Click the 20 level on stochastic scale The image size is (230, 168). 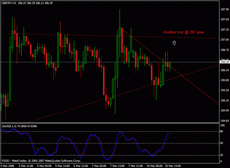click(x=222, y=155)
